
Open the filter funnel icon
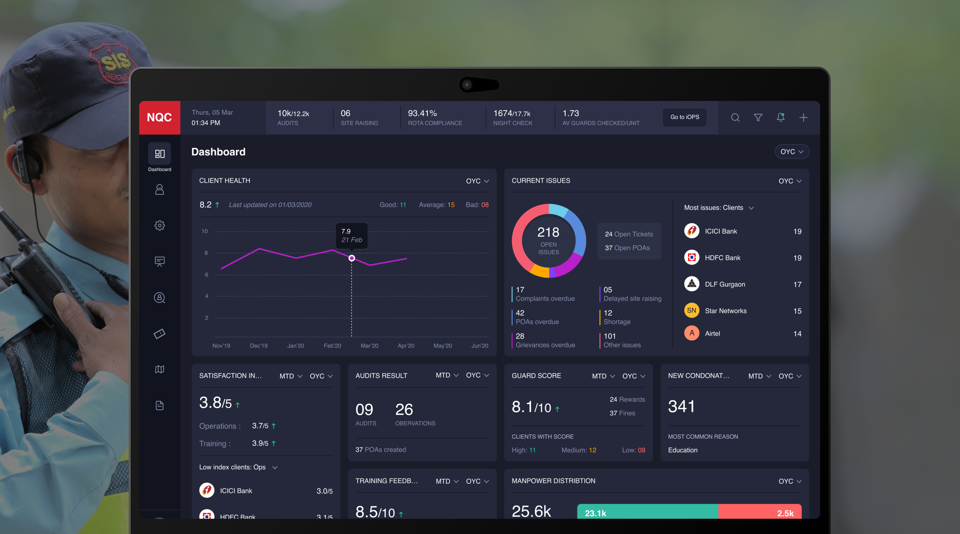pos(758,118)
